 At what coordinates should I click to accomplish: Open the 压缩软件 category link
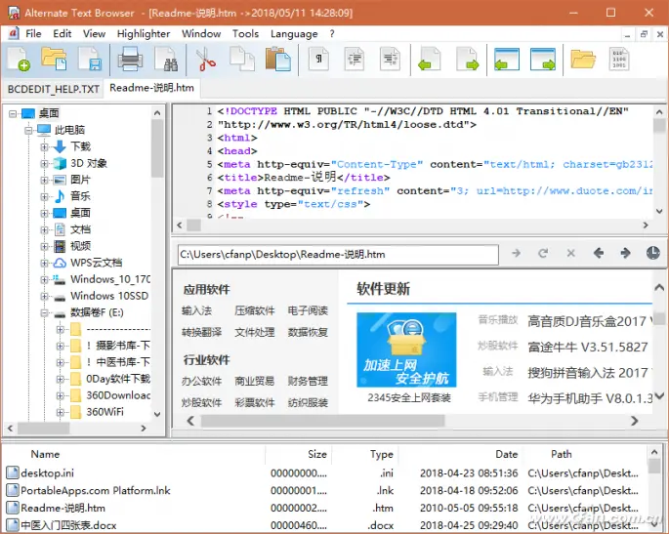(254, 310)
